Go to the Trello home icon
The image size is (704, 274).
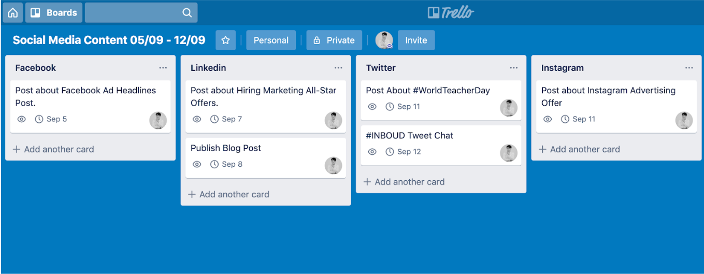click(13, 12)
